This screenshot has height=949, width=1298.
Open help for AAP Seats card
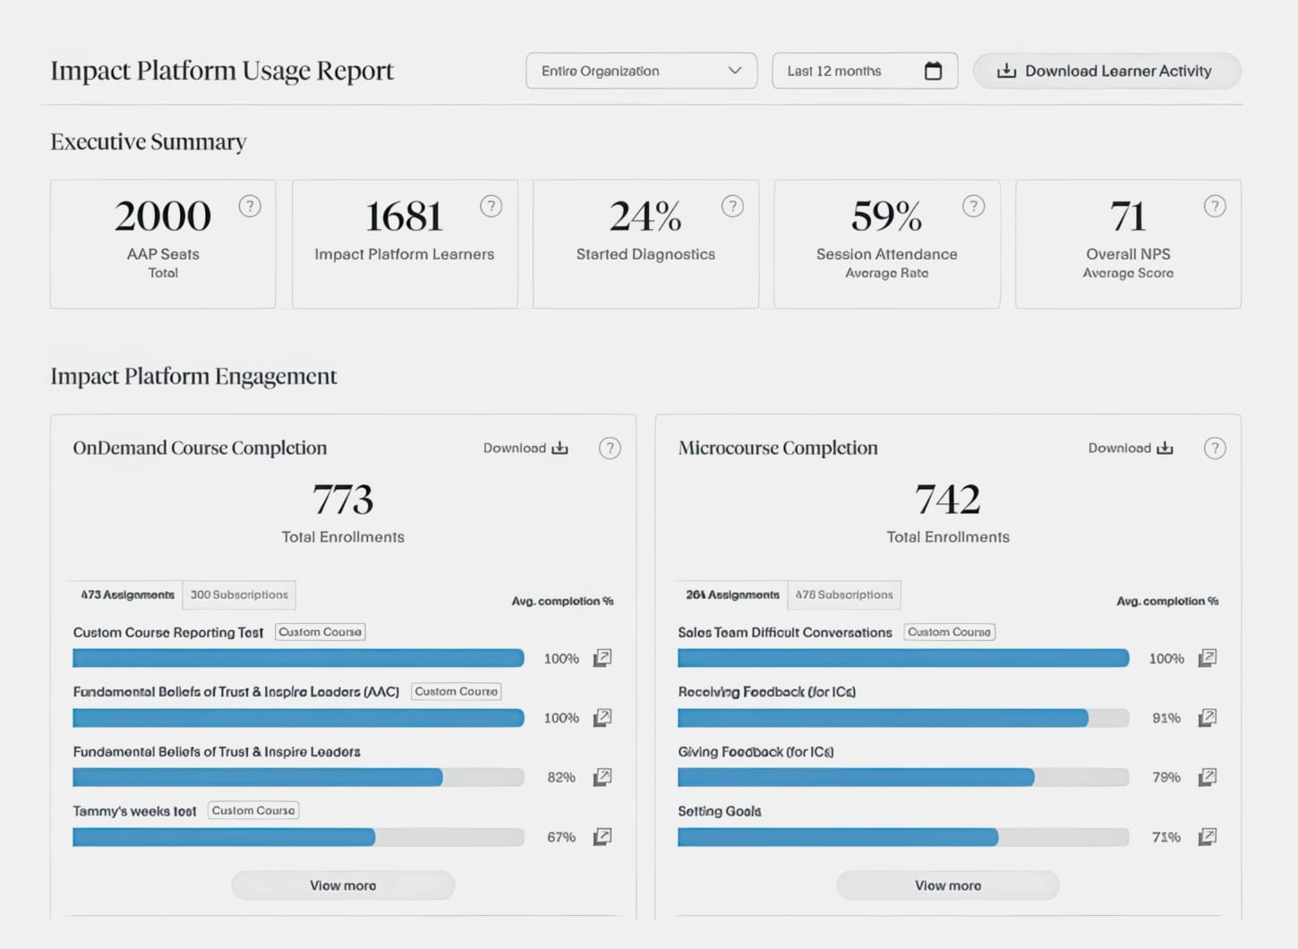click(250, 207)
